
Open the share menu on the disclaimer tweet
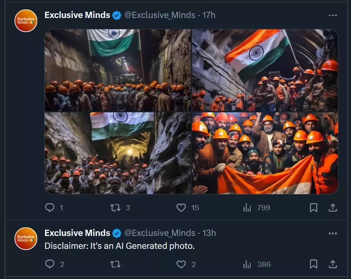coord(333,264)
